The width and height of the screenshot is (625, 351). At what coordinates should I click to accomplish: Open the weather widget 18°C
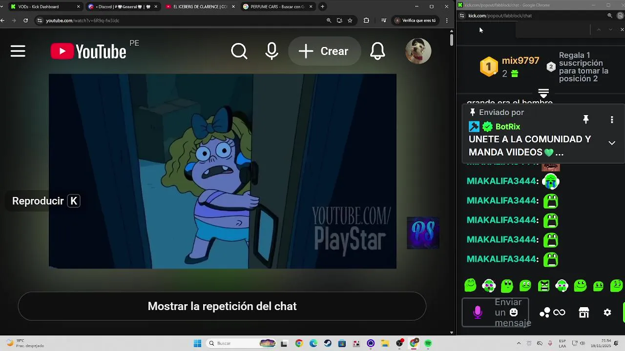click(24, 343)
